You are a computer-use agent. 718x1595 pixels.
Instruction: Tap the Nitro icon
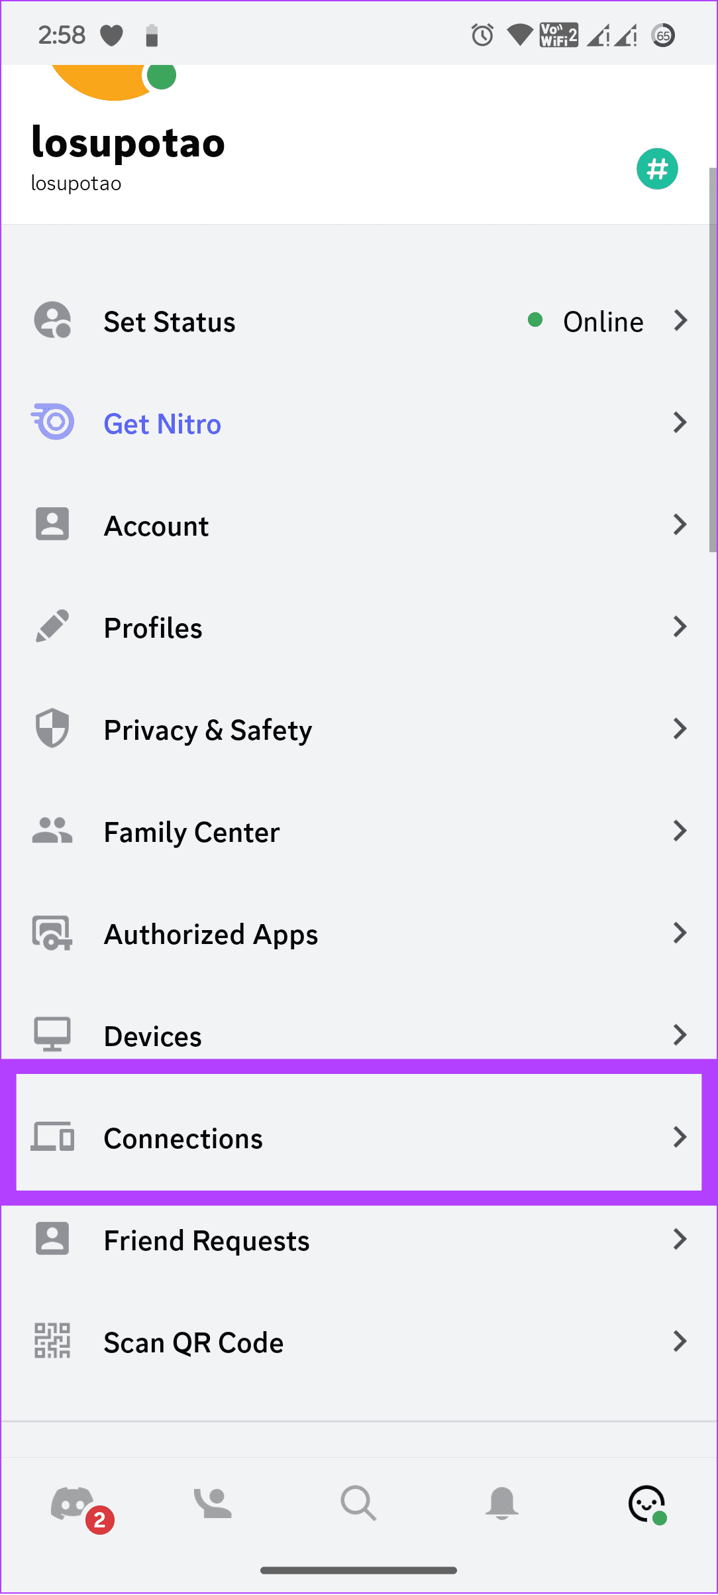click(52, 422)
